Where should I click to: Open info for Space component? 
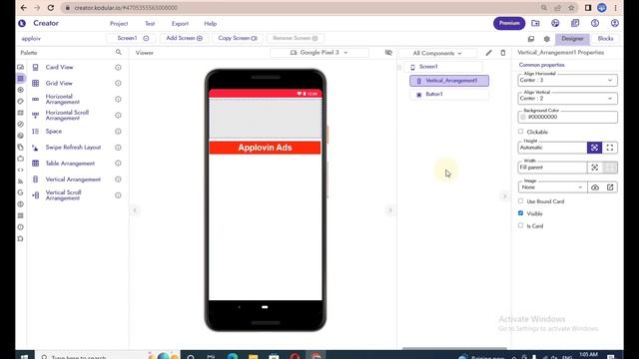click(x=118, y=131)
